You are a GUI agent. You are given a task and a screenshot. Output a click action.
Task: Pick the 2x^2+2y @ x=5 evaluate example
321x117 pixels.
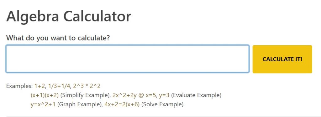click(x=134, y=95)
